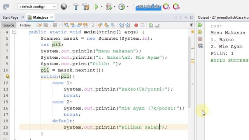
Task: Click the Redo arrow icon in the toolbar
Action: pos(6,7)
